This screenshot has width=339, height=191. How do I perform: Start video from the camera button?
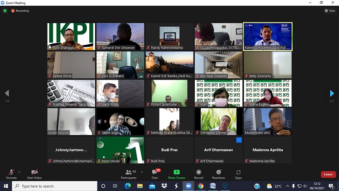pos(34,174)
